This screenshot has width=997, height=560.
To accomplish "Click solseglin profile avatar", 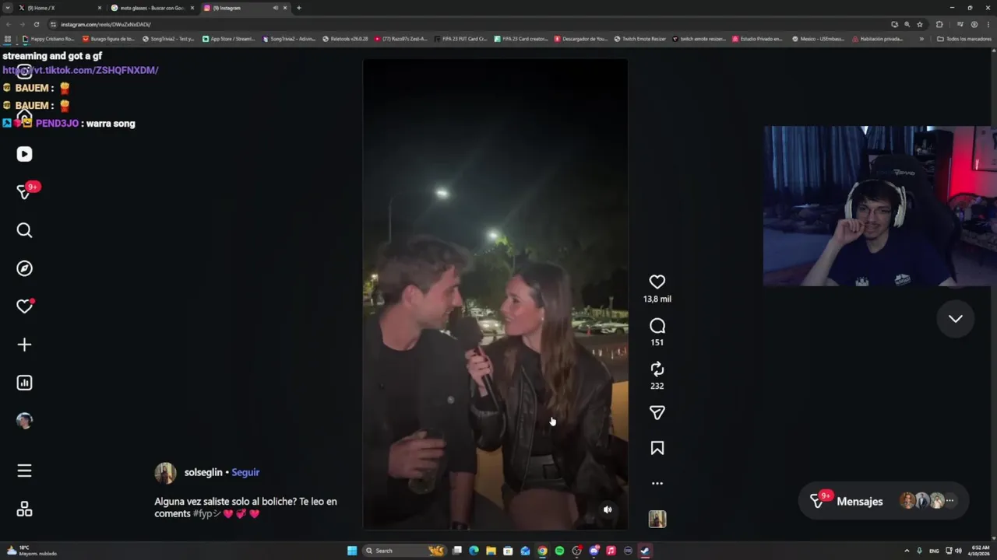I will click(x=165, y=473).
